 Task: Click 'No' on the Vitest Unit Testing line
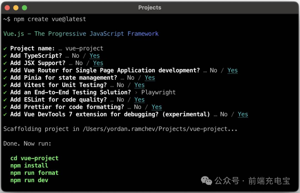120,85
